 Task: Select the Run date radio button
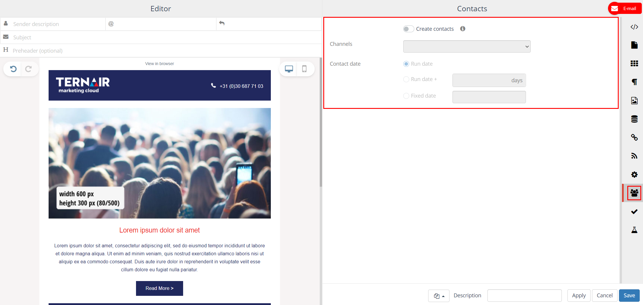coord(406,64)
